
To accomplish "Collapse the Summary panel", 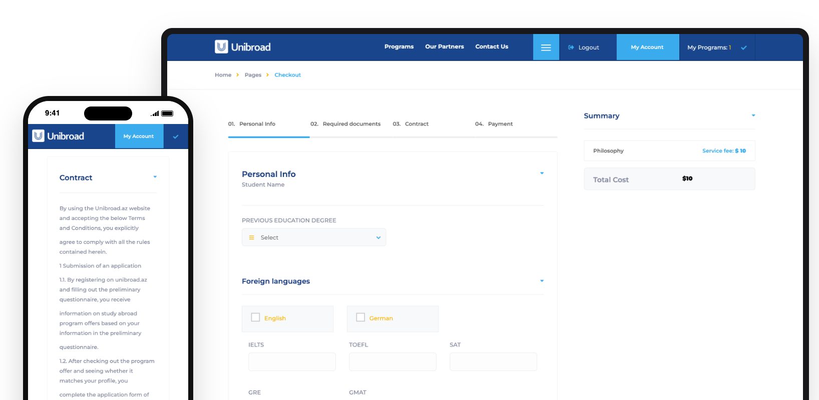I will (x=753, y=115).
